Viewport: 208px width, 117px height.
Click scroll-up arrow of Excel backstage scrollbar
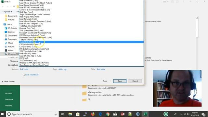tap(197, 17)
